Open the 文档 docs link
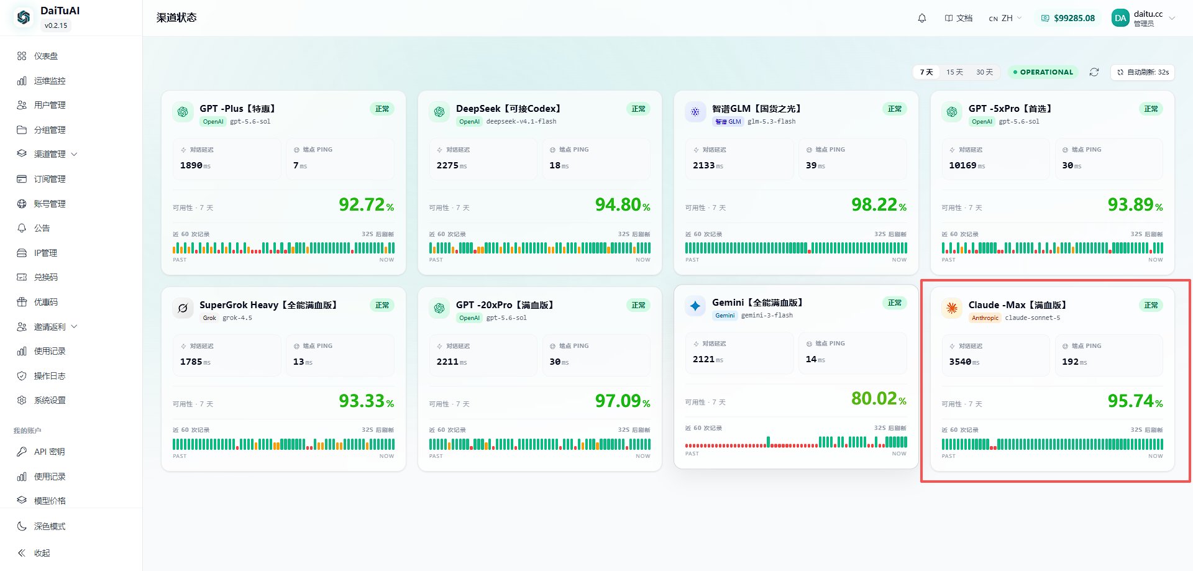Image resolution: width=1193 pixels, height=571 pixels. pos(959,18)
